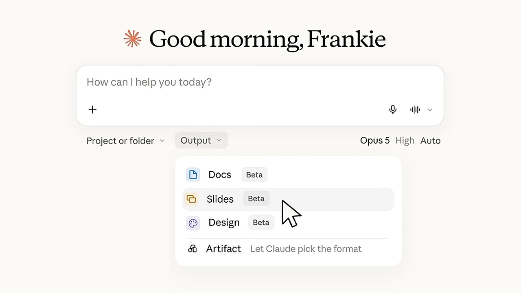Click the High effort setting

point(405,141)
